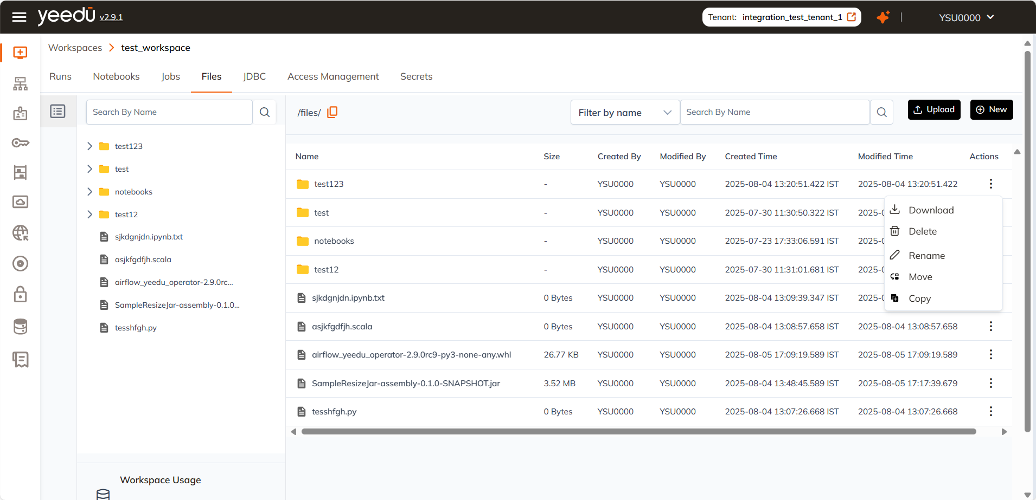Click the sparkle AI assistant icon in top bar
This screenshot has width=1036, height=500.
(x=884, y=17)
